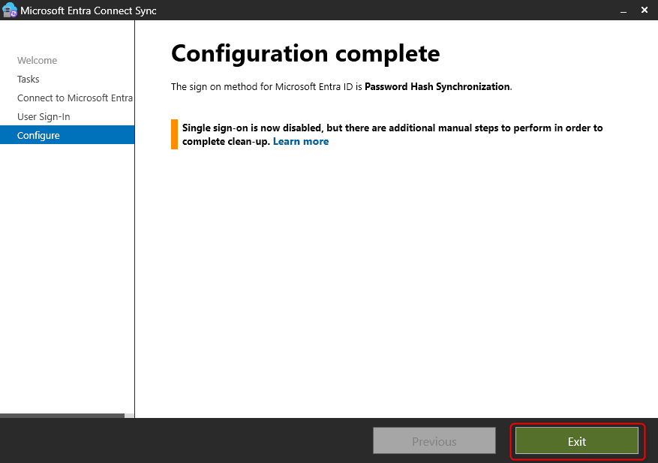Minimize the Entra Connect Sync window

[622, 11]
